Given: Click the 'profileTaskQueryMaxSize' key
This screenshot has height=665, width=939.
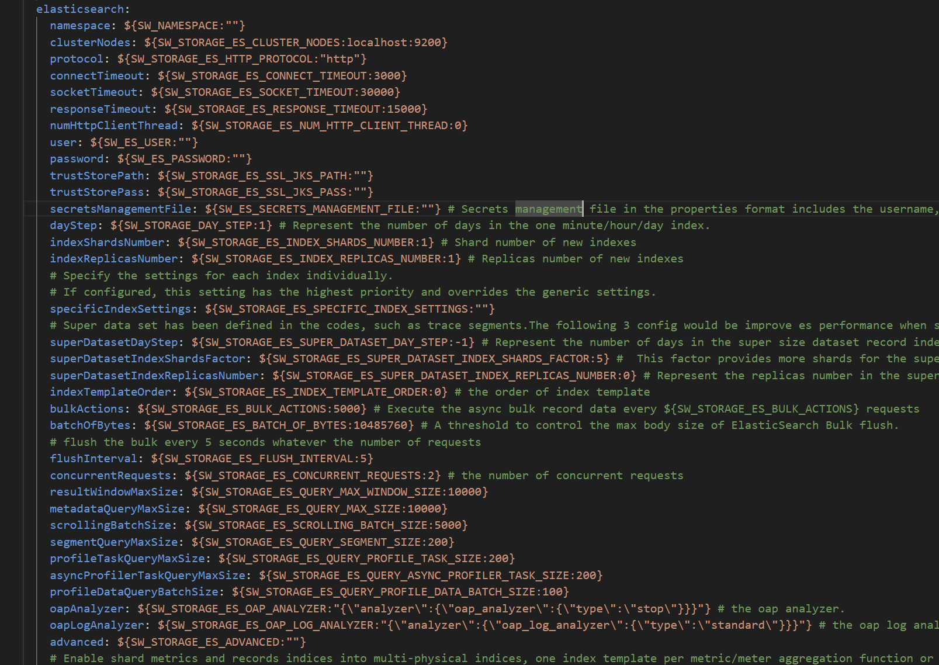Looking at the screenshot, I should (x=127, y=559).
